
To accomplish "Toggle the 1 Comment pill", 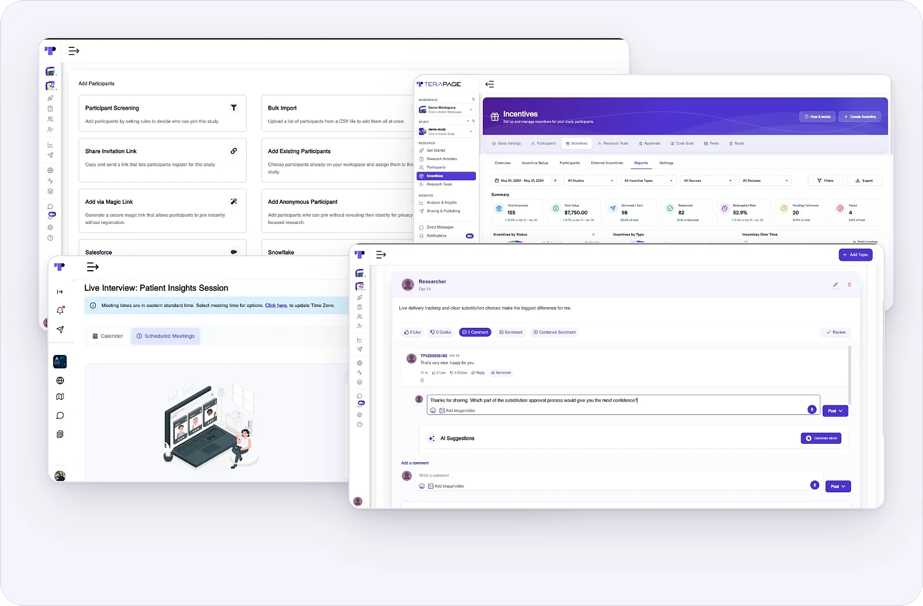I will tap(475, 332).
